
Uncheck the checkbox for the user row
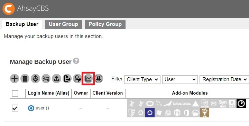click(x=15, y=108)
